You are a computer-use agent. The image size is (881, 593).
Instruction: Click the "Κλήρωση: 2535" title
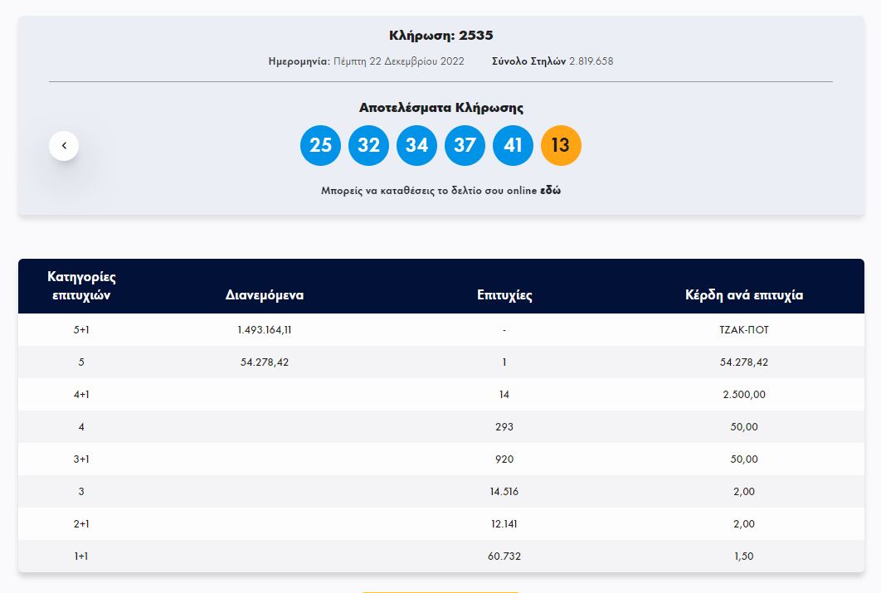tap(440, 36)
